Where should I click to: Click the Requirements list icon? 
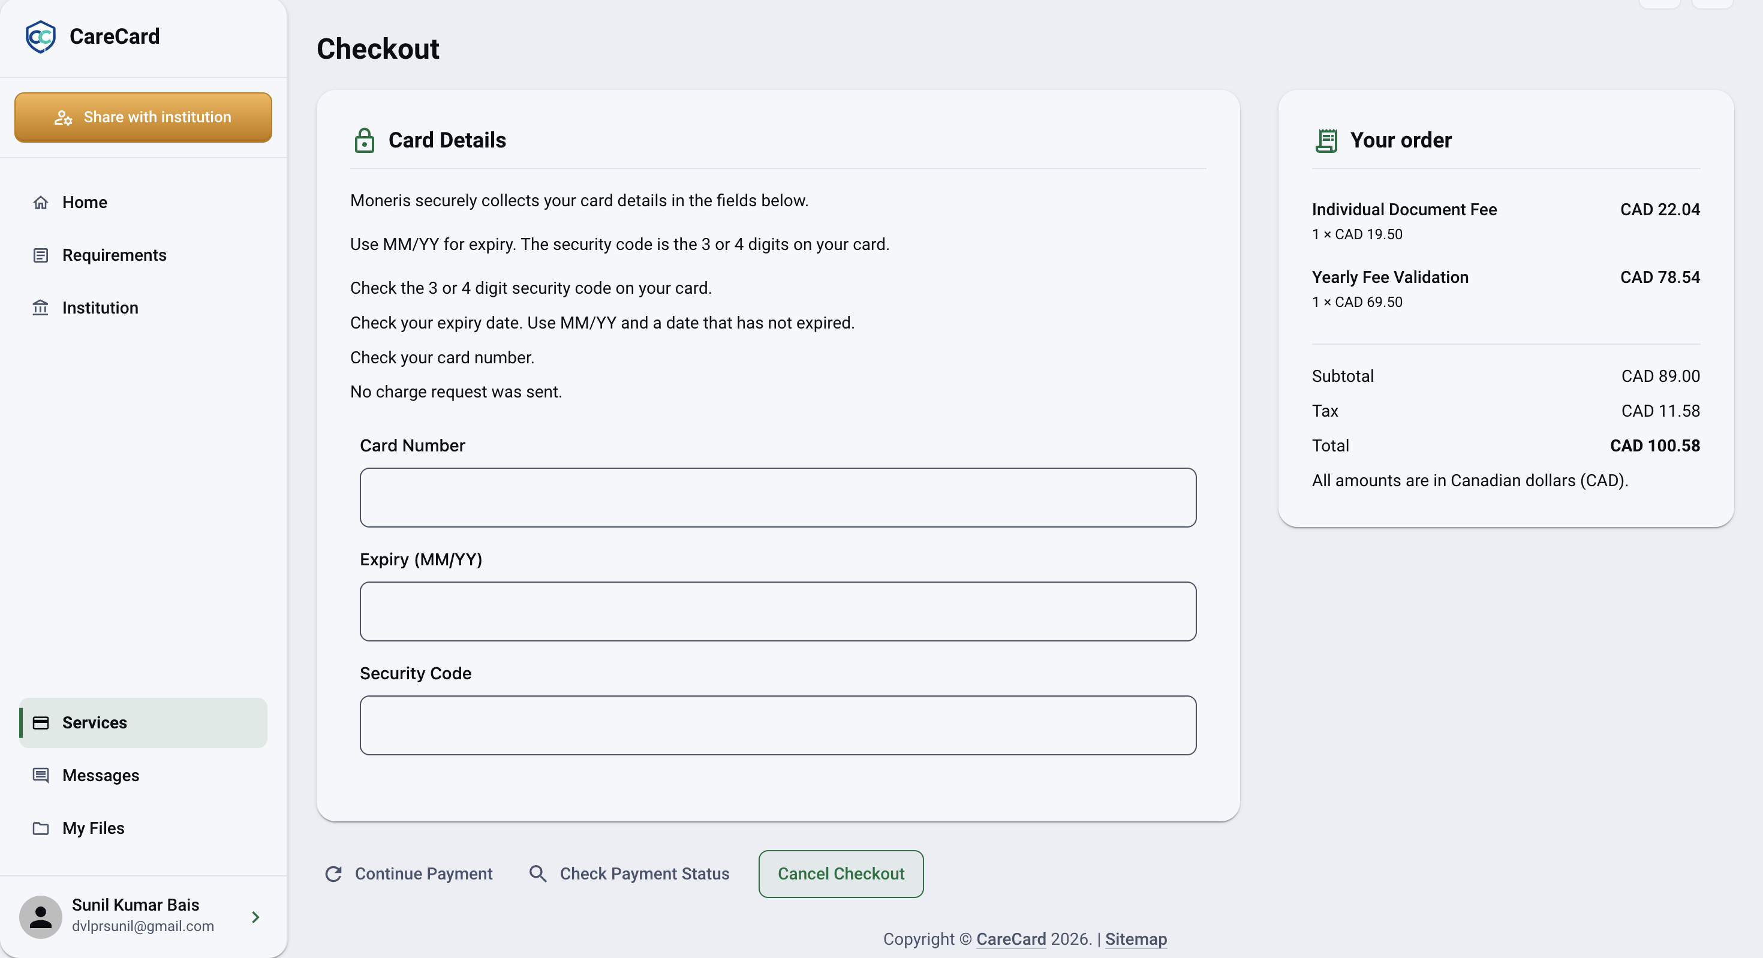coord(40,255)
